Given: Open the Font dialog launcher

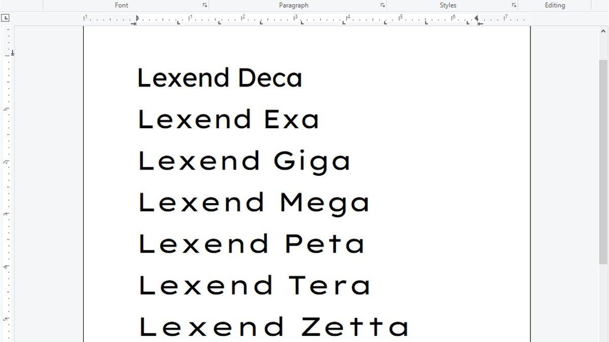Looking at the screenshot, I should 205,5.
